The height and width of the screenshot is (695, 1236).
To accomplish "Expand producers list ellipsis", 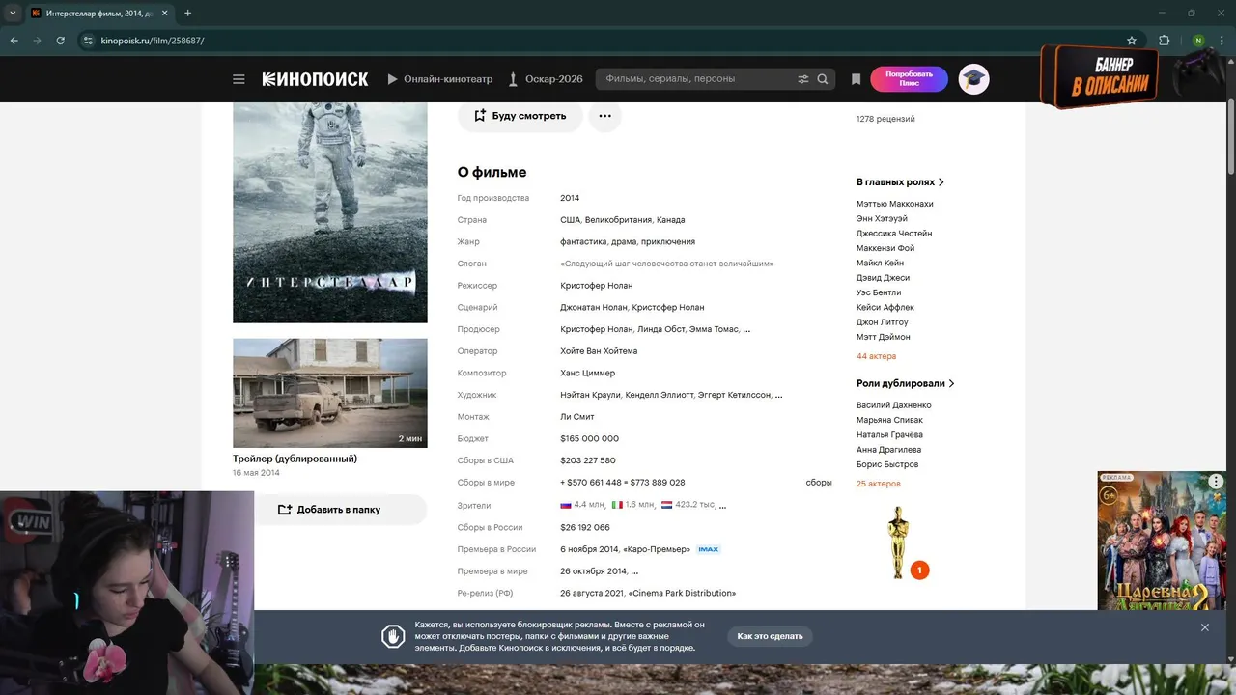I will [x=746, y=329].
